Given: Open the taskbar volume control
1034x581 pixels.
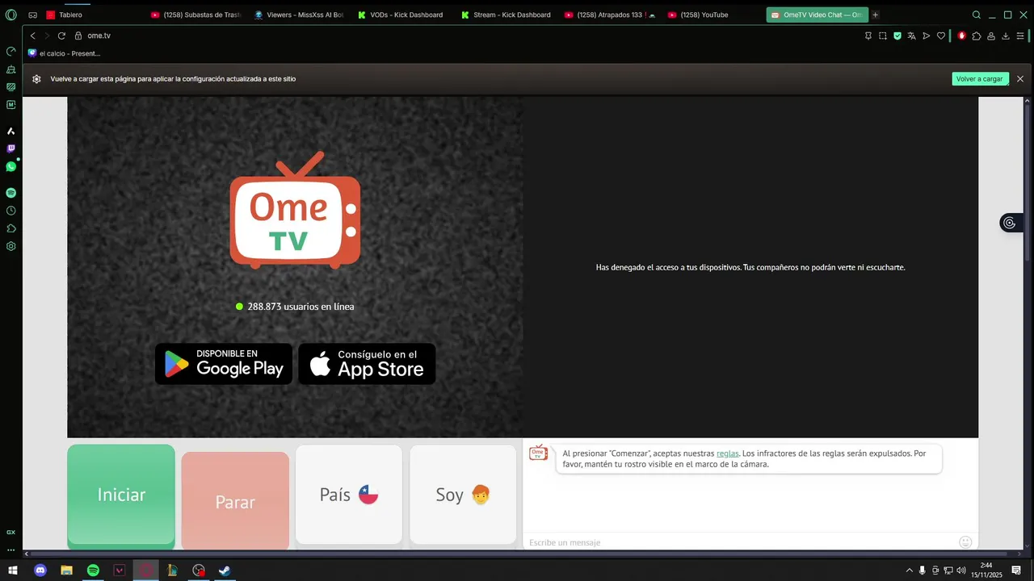Looking at the screenshot, I should coord(961,571).
